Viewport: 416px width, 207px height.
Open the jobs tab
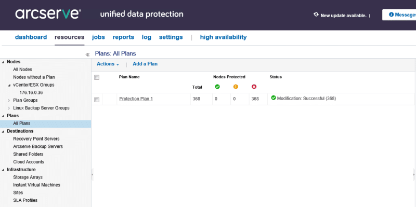(x=98, y=37)
